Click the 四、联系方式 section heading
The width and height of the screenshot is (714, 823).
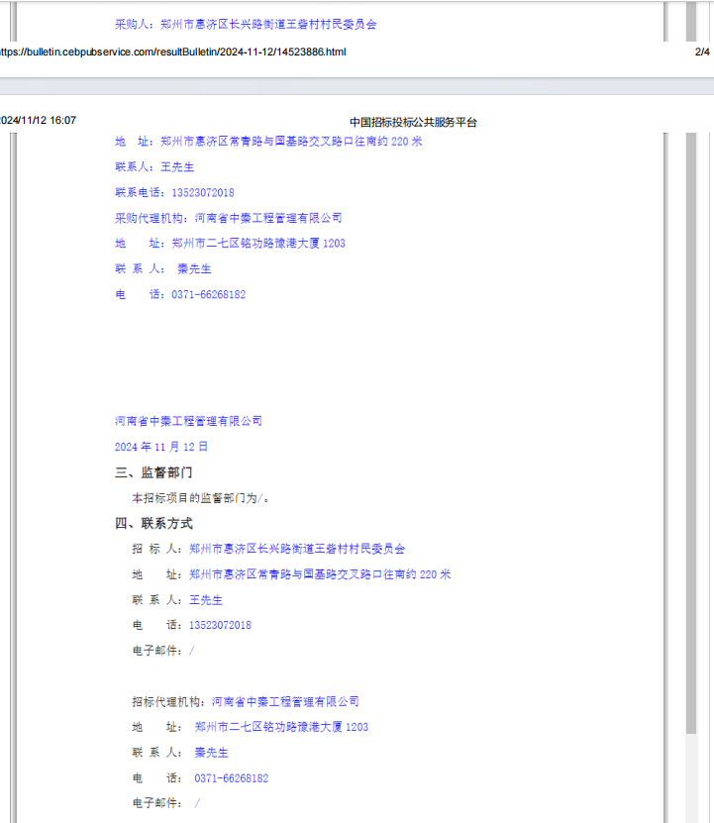click(153, 524)
